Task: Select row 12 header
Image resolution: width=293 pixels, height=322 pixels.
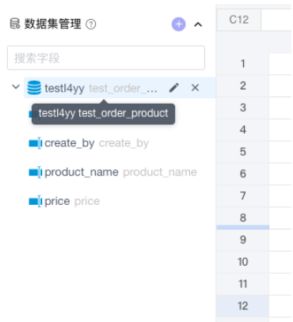Action: pyautogui.click(x=242, y=306)
